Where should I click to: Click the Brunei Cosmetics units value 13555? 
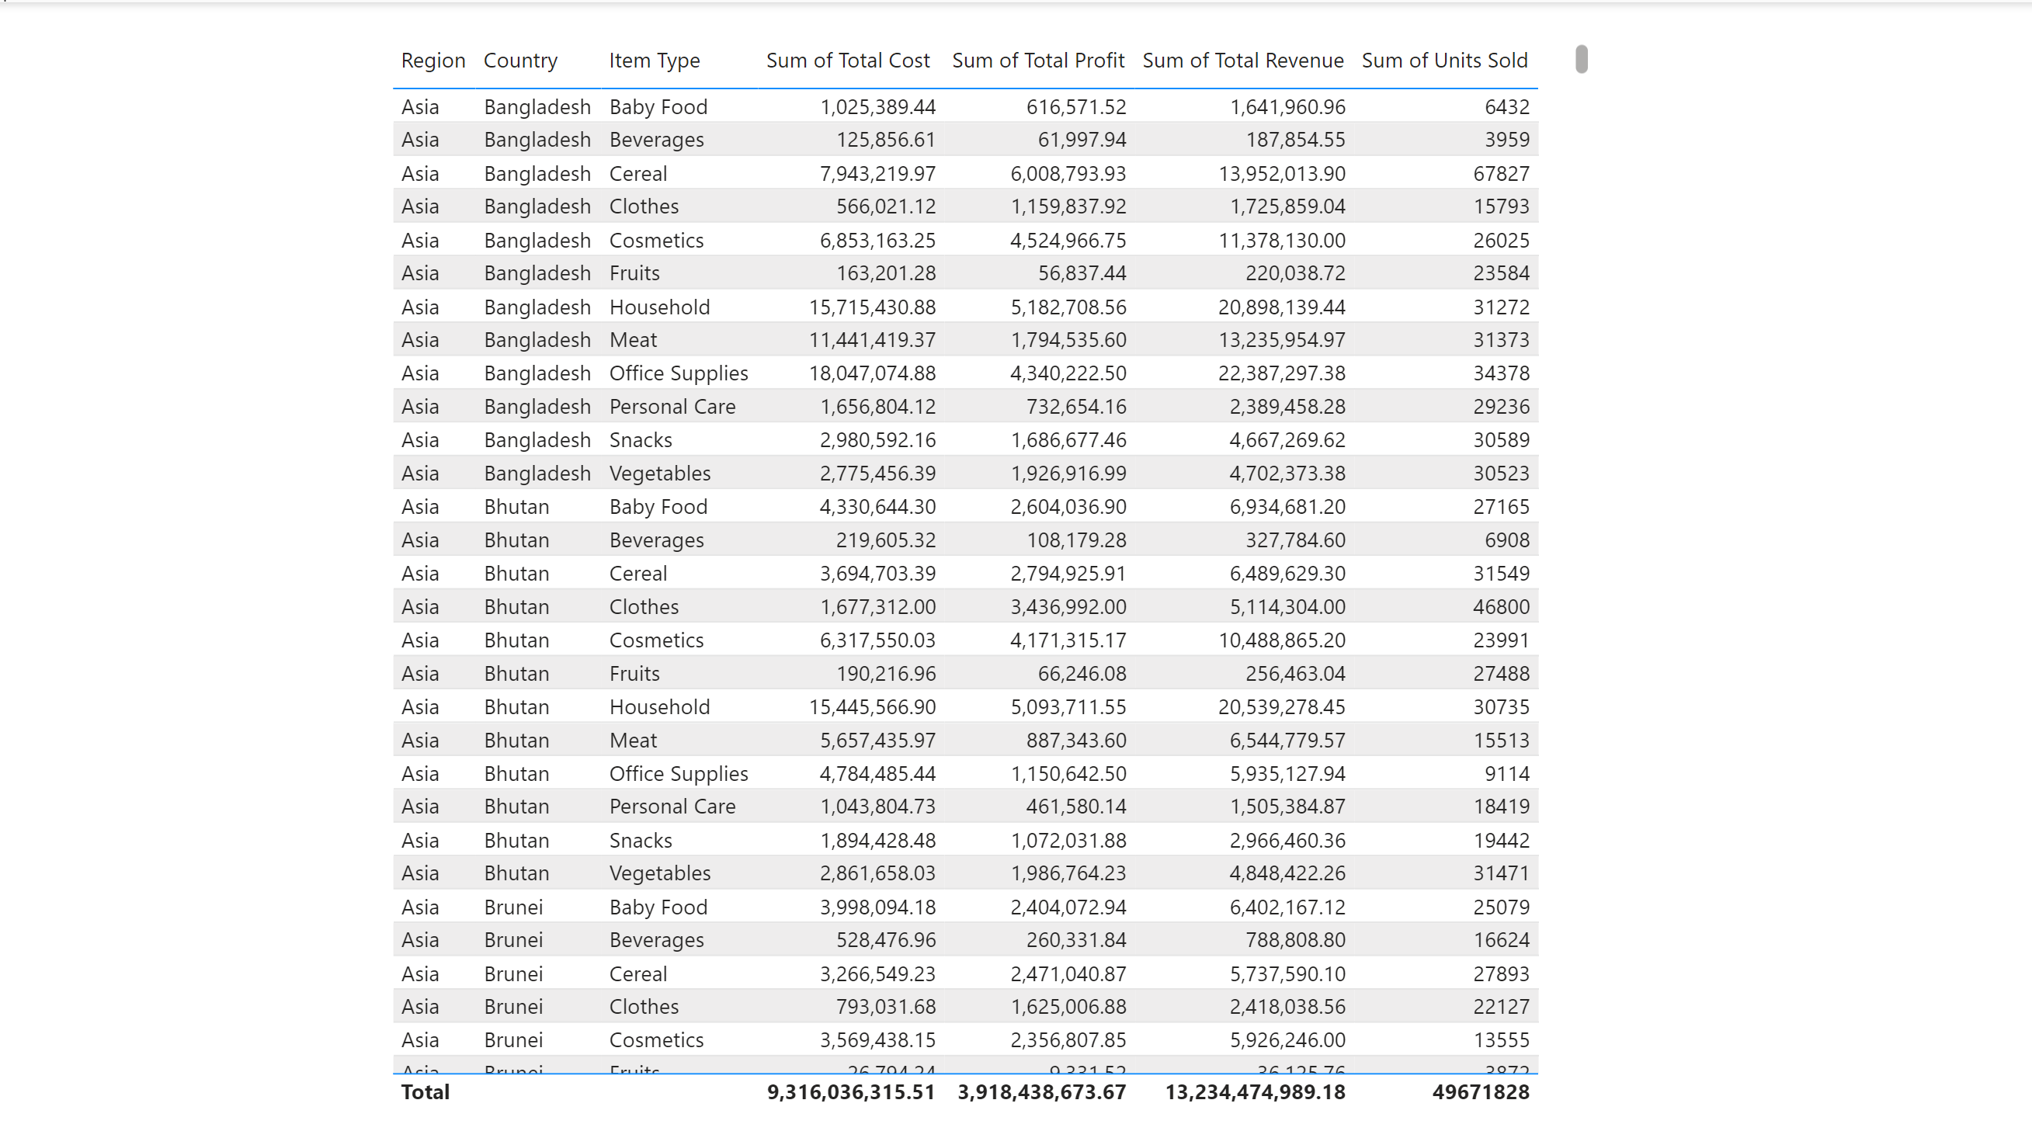[1501, 1040]
